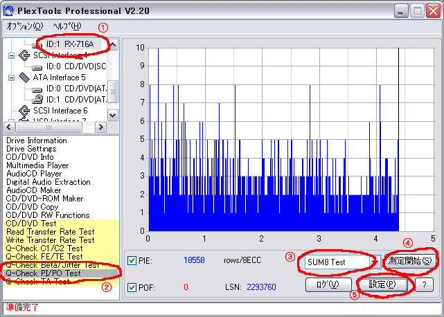Click the tree scrollbar up arrow
Screen dimensions: 444x317
point(113,45)
